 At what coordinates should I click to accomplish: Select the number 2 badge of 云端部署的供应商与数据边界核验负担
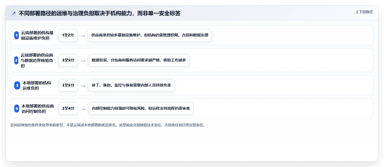16,60
